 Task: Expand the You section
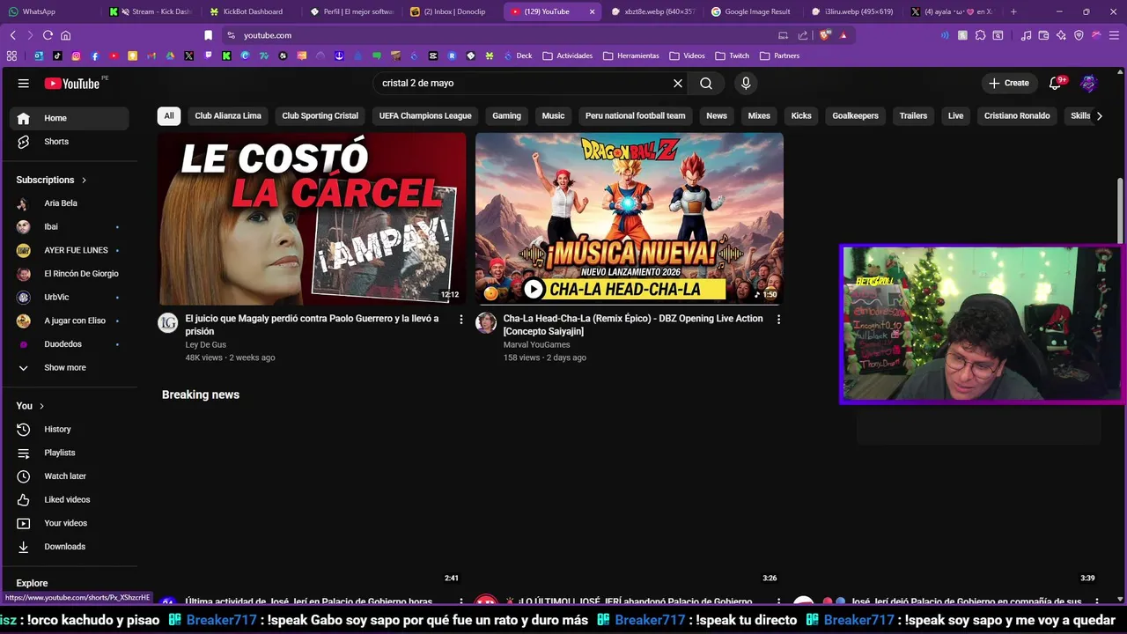click(x=30, y=406)
